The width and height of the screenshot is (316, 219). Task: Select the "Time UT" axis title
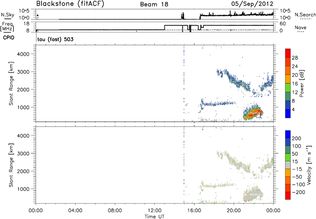[x=154, y=217]
